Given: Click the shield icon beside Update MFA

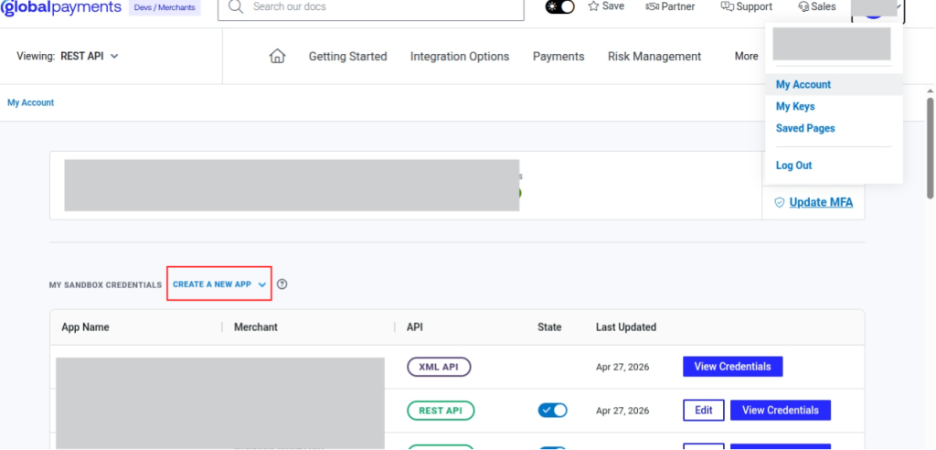Looking at the screenshot, I should point(779,202).
